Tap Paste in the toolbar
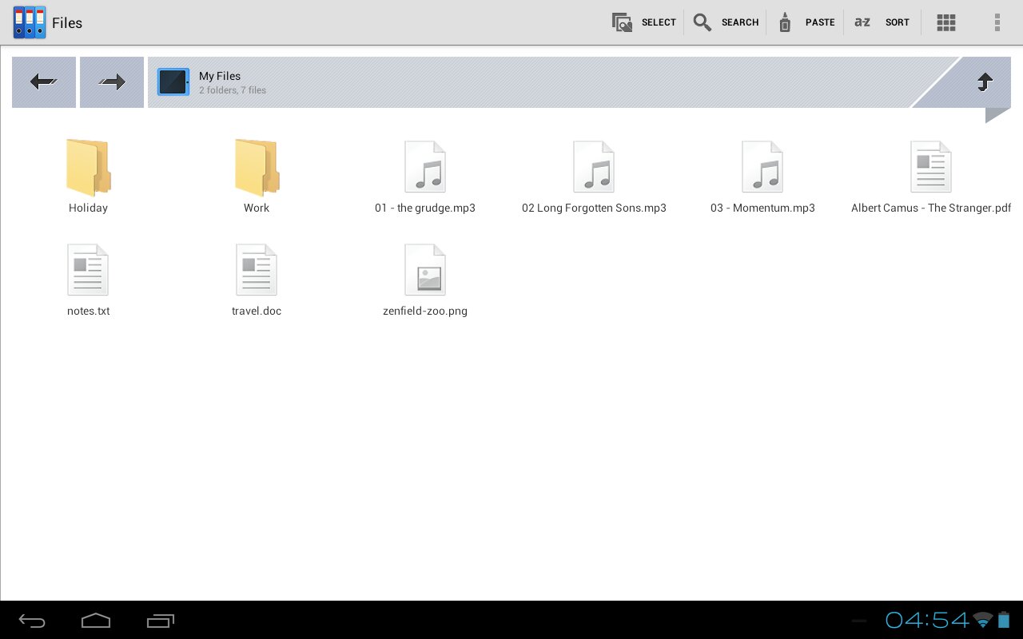 pyautogui.click(x=806, y=22)
